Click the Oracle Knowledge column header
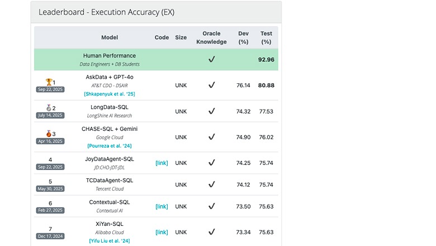Viewport: 436px width, 246px height. [211, 37]
